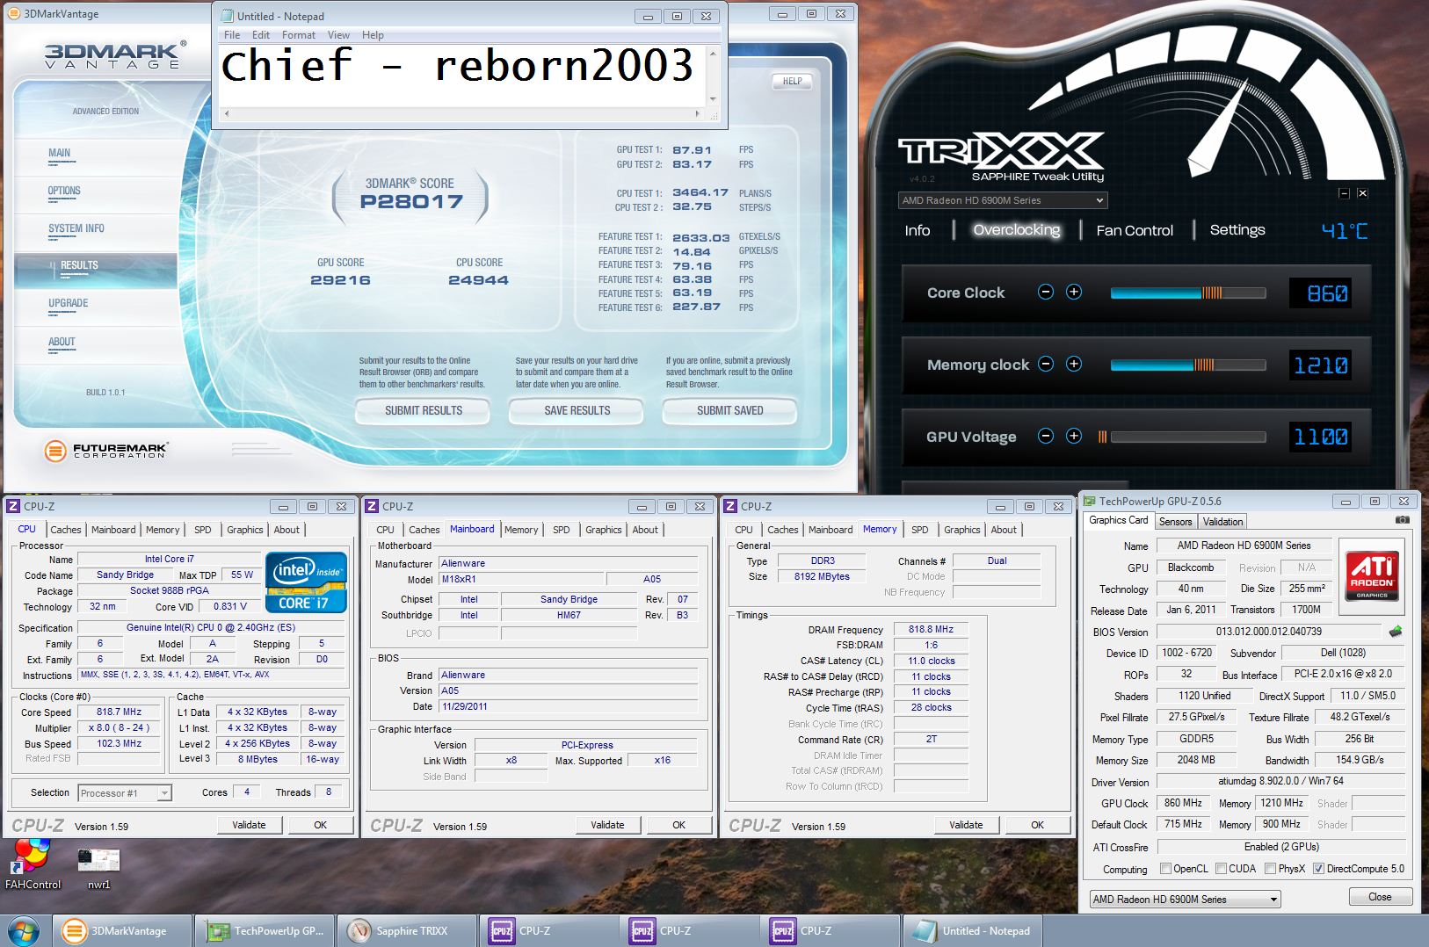Enable the CUDA checkbox in GPU-Z
The image size is (1429, 947).
[x=1222, y=869]
